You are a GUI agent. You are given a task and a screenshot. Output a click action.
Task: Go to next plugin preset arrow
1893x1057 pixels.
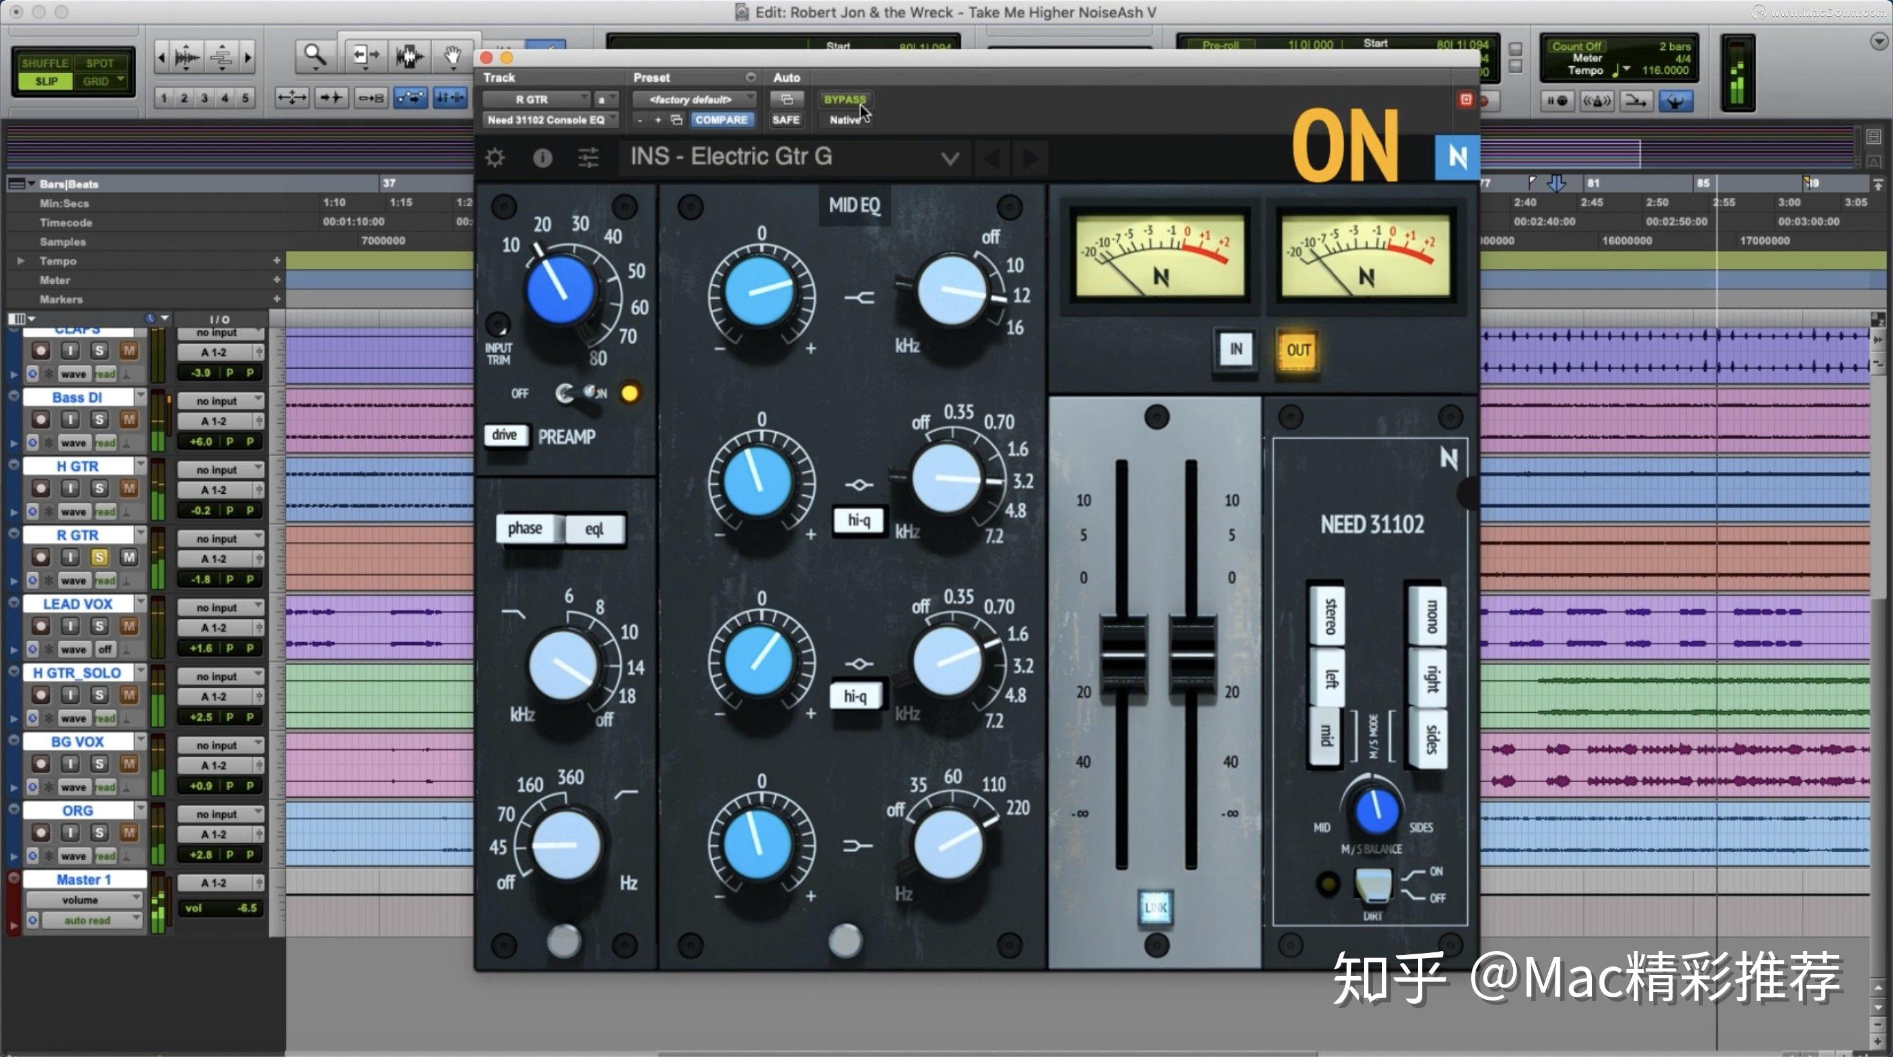(1031, 158)
